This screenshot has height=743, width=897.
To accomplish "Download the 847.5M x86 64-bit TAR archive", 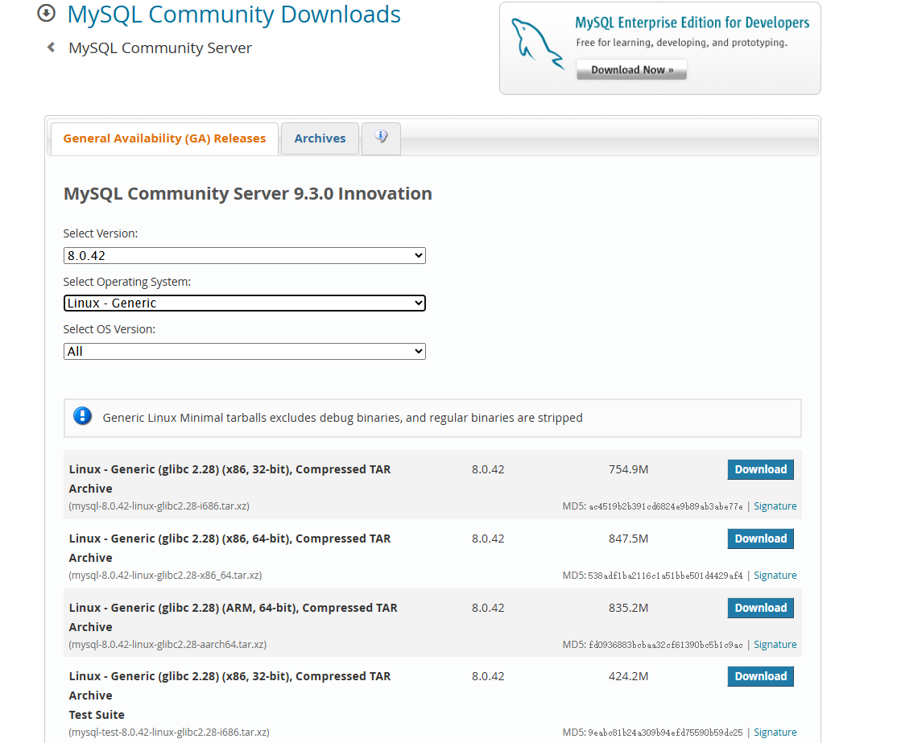I will 760,539.
